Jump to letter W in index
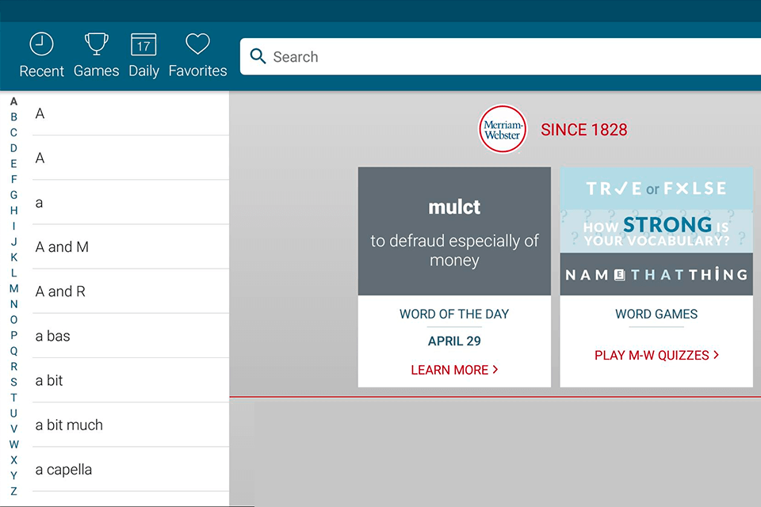The image size is (761, 507). pos(13,444)
